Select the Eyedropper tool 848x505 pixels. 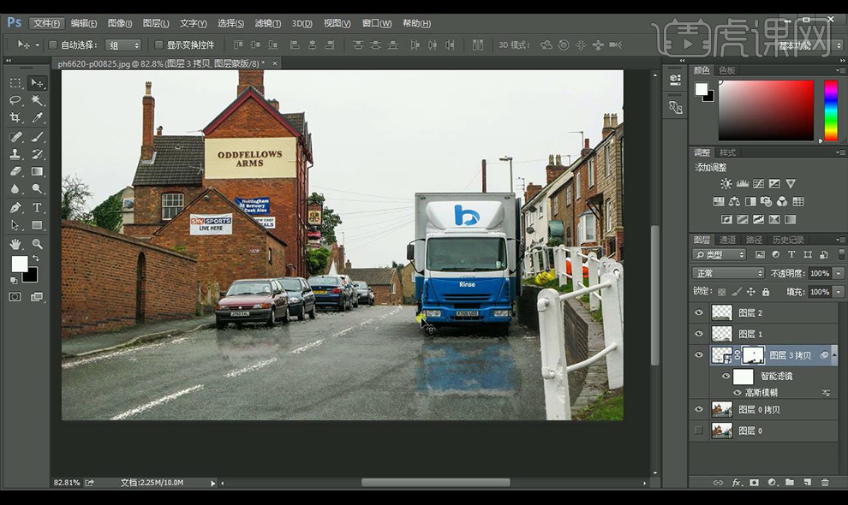pos(37,117)
